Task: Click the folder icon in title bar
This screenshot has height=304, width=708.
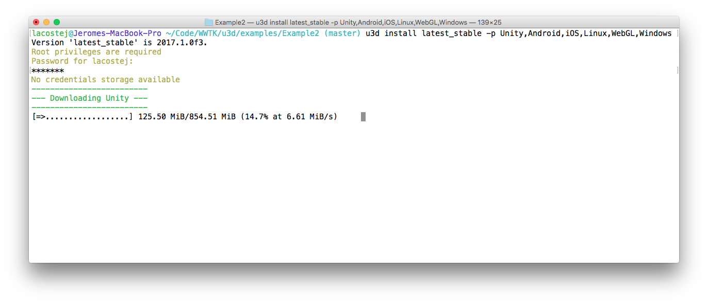Action: coord(209,22)
